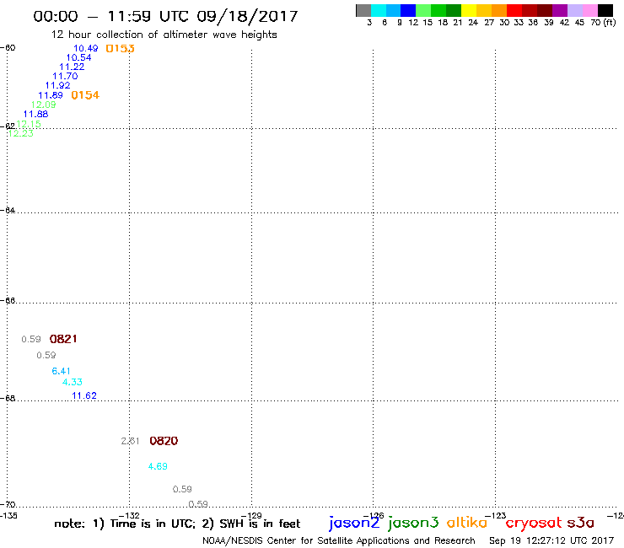The image size is (624, 548).
Task: Select the 0820 time label
Action: (164, 441)
